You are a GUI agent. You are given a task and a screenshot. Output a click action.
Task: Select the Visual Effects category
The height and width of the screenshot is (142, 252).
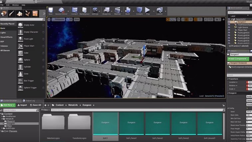6,37
